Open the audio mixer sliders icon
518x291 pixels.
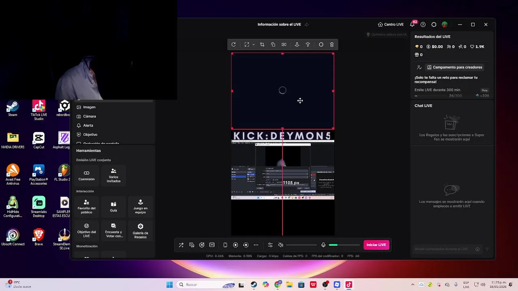[x=270, y=245]
